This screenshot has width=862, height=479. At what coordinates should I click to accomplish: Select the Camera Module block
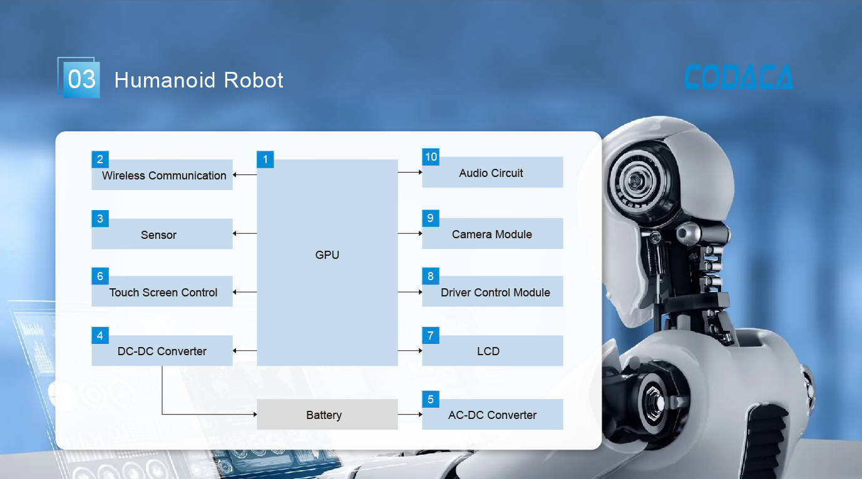(492, 234)
